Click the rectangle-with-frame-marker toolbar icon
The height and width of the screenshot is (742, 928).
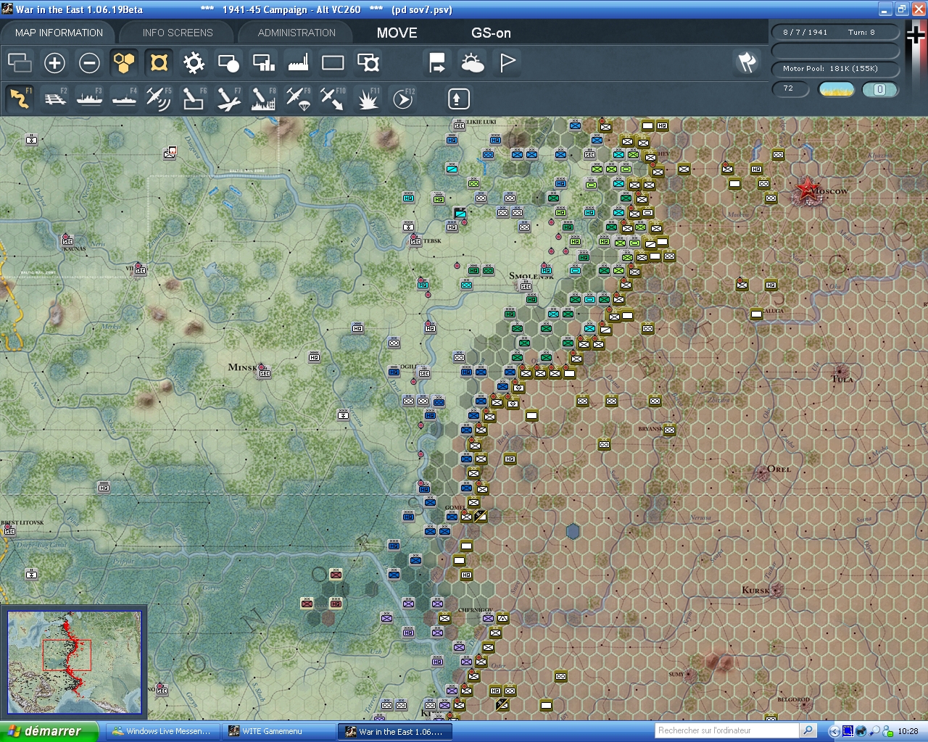click(368, 63)
